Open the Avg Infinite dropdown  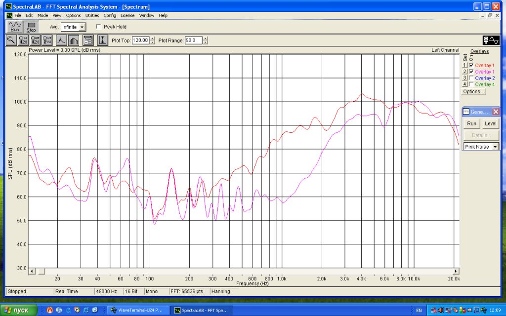83,27
